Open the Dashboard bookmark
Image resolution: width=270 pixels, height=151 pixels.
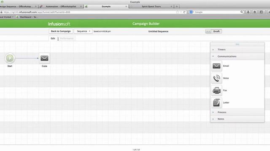point(27,17)
